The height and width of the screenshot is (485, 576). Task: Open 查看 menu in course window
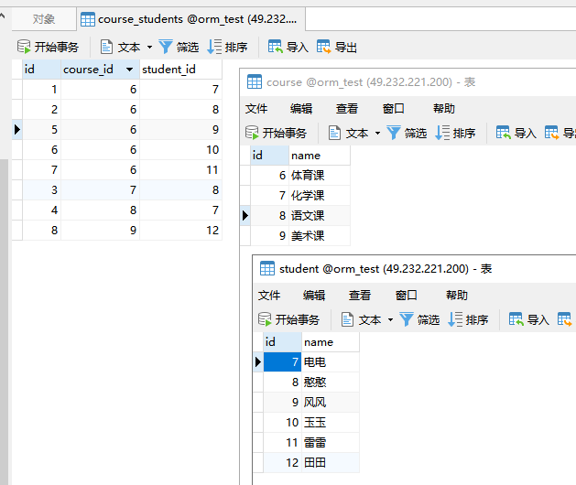click(x=347, y=109)
